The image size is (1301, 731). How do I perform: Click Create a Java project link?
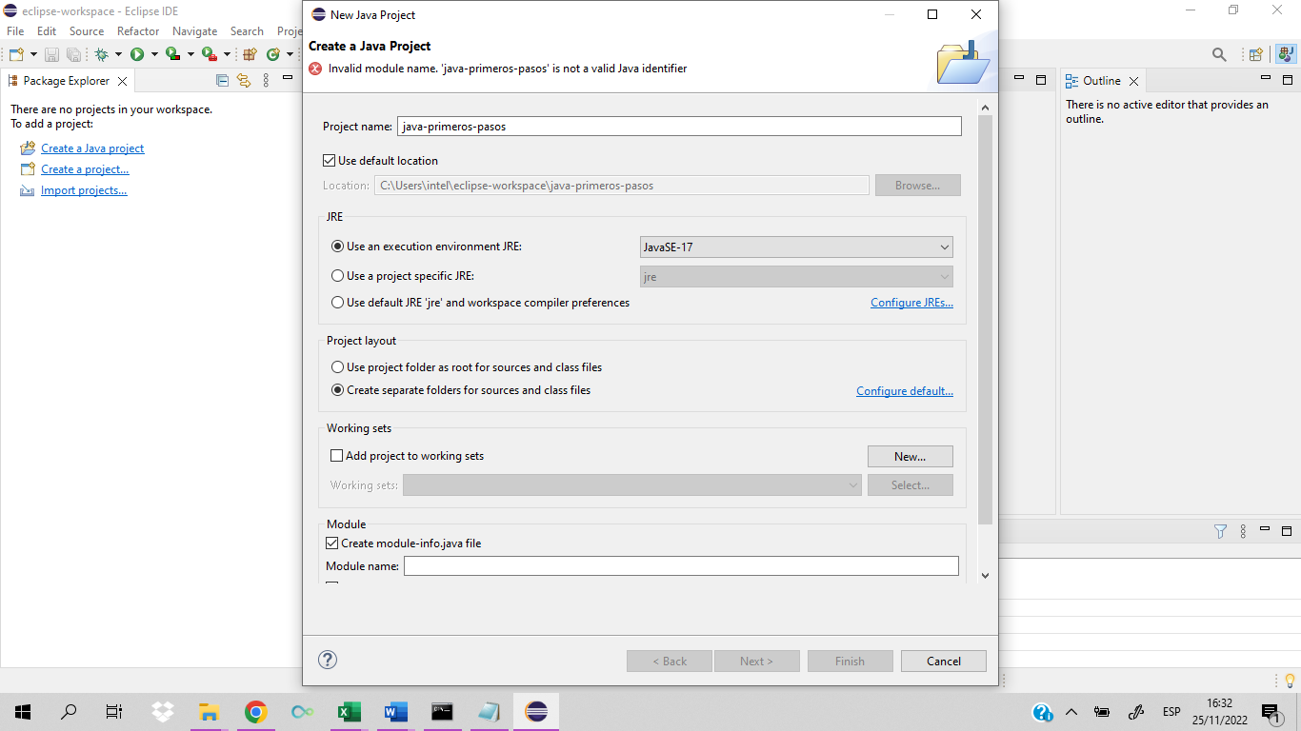92,148
